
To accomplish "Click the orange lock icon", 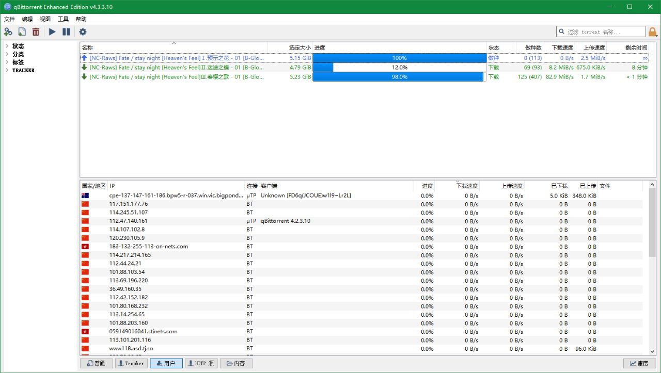I will tap(653, 32).
